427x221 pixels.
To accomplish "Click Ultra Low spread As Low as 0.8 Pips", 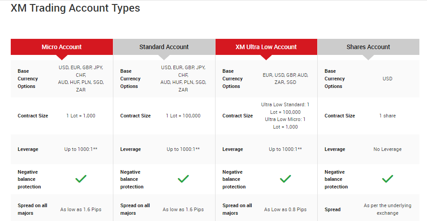I will tap(285, 209).
